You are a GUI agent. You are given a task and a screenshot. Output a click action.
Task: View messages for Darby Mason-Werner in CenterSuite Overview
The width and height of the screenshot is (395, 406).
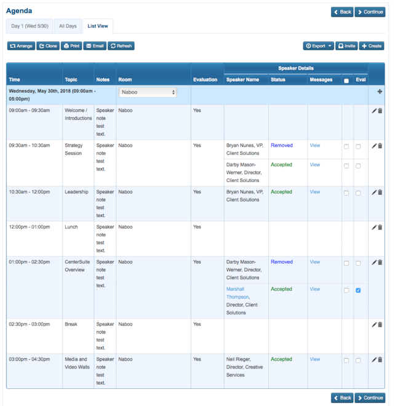(315, 262)
